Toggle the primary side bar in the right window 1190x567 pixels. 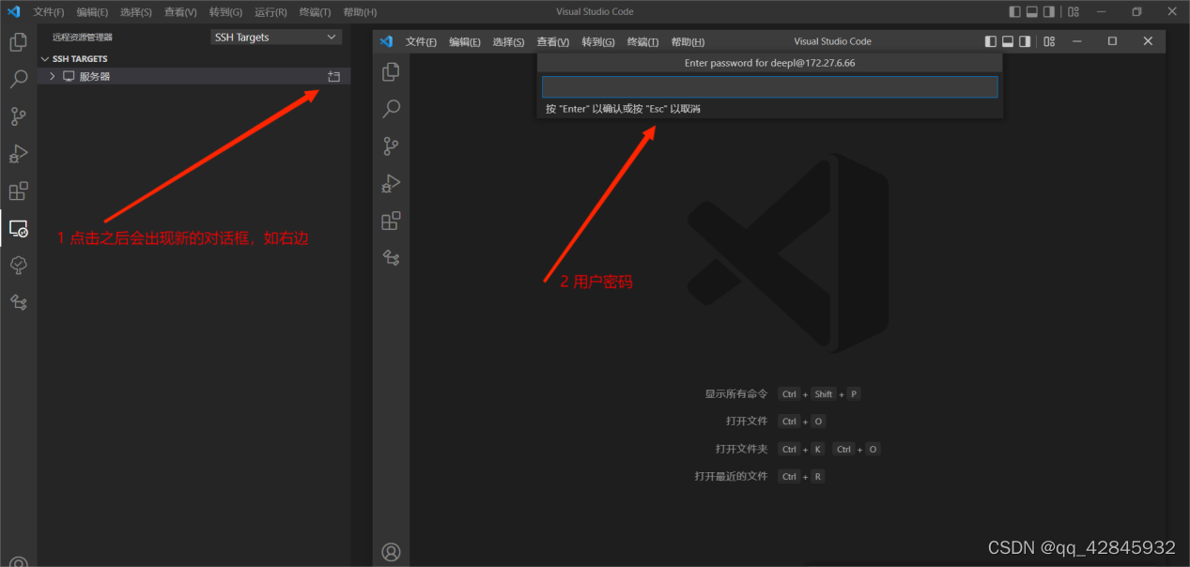click(991, 41)
